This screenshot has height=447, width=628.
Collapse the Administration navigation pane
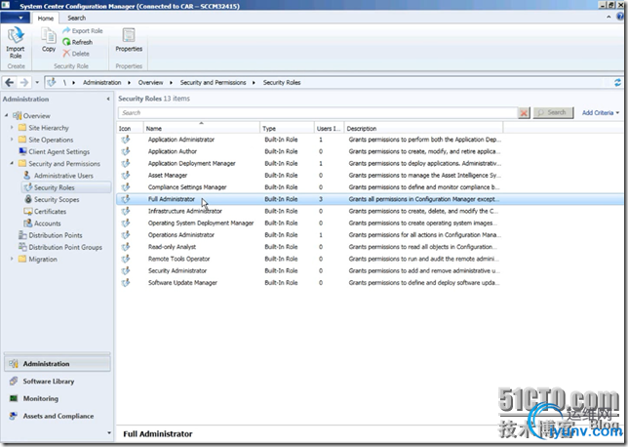[x=108, y=99]
